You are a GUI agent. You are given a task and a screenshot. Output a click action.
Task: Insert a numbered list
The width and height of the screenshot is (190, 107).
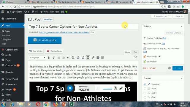[64, 58]
